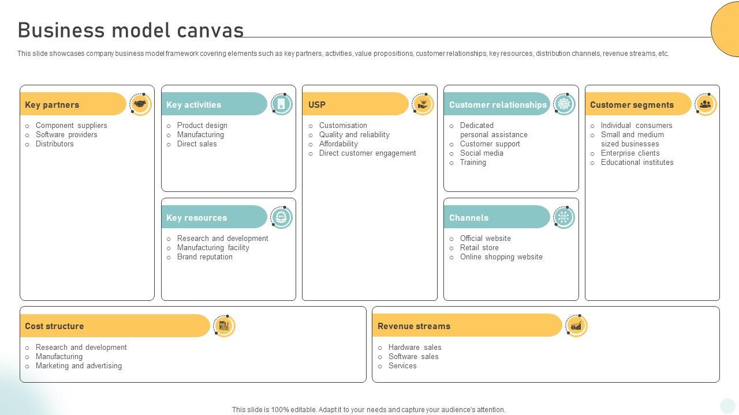Select the Distributors bullet
Screen dimensions: 739x415
(55, 144)
